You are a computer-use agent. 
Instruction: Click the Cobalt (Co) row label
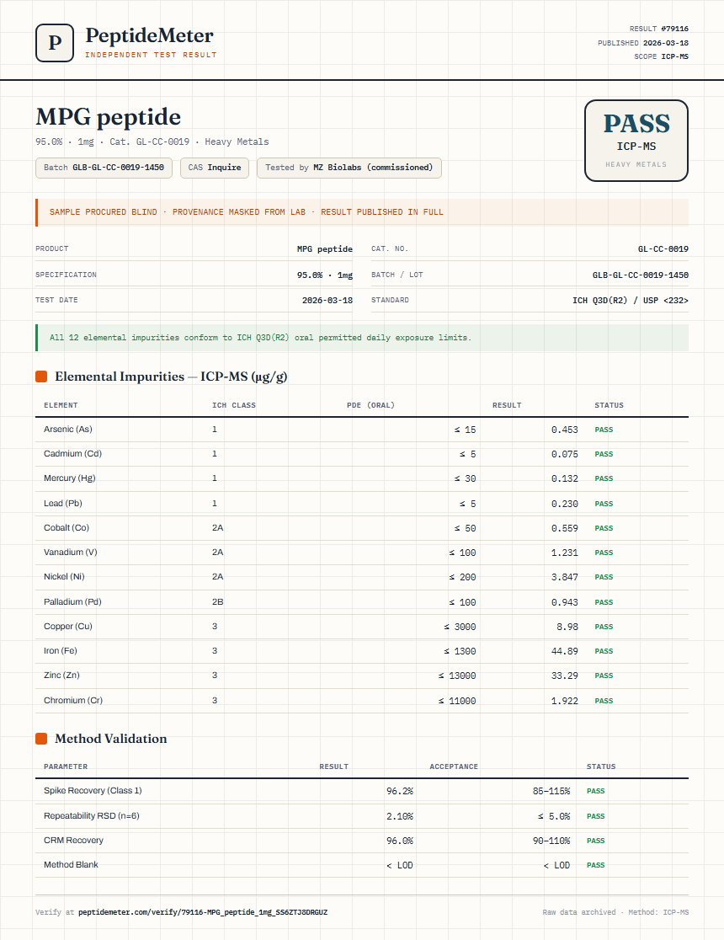(x=67, y=528)
